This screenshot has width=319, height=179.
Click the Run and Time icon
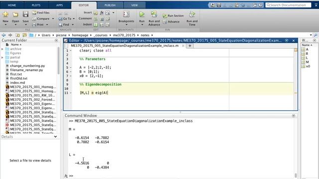(x=192, y=14)
